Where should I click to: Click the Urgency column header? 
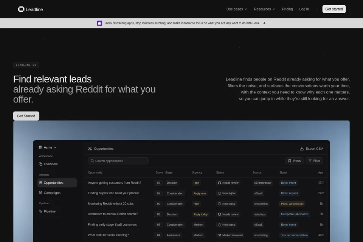(x=197, y=172)
